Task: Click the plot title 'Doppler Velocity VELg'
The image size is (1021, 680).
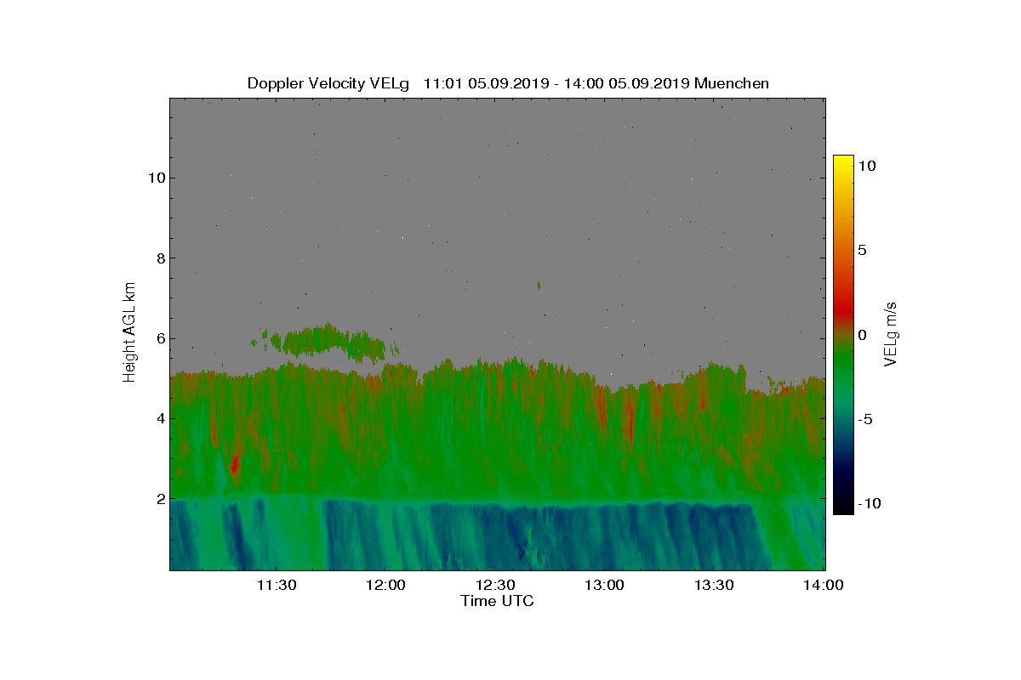Action: click(330, 83)
